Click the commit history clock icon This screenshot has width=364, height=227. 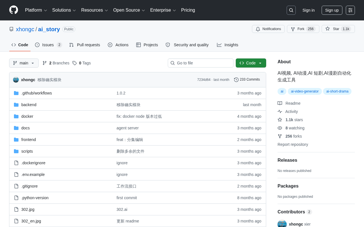coord(236,80)
